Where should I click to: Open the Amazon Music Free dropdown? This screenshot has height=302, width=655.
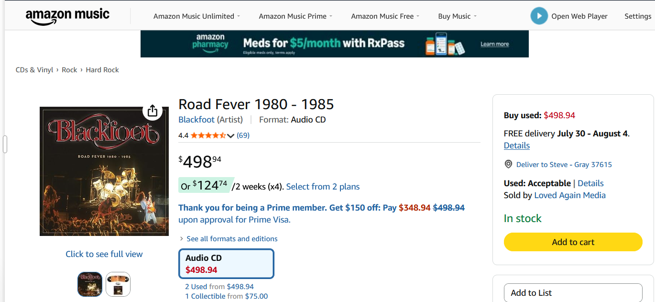[385, 16]
